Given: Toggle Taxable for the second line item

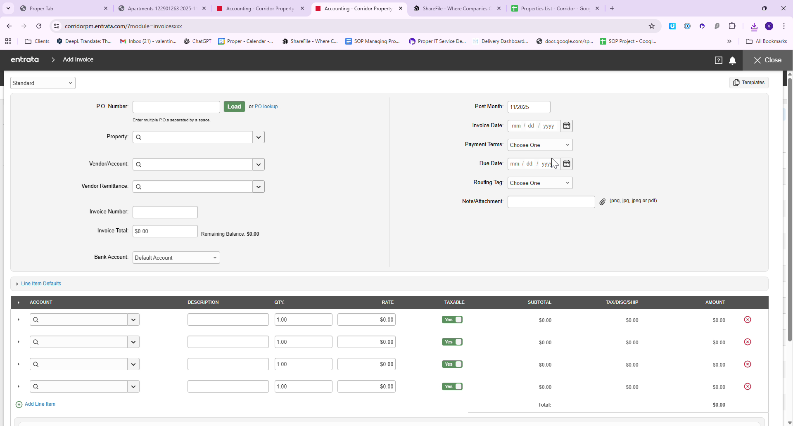Looking at the screenshot, I should pyautogui.click(x=452, y=342).
